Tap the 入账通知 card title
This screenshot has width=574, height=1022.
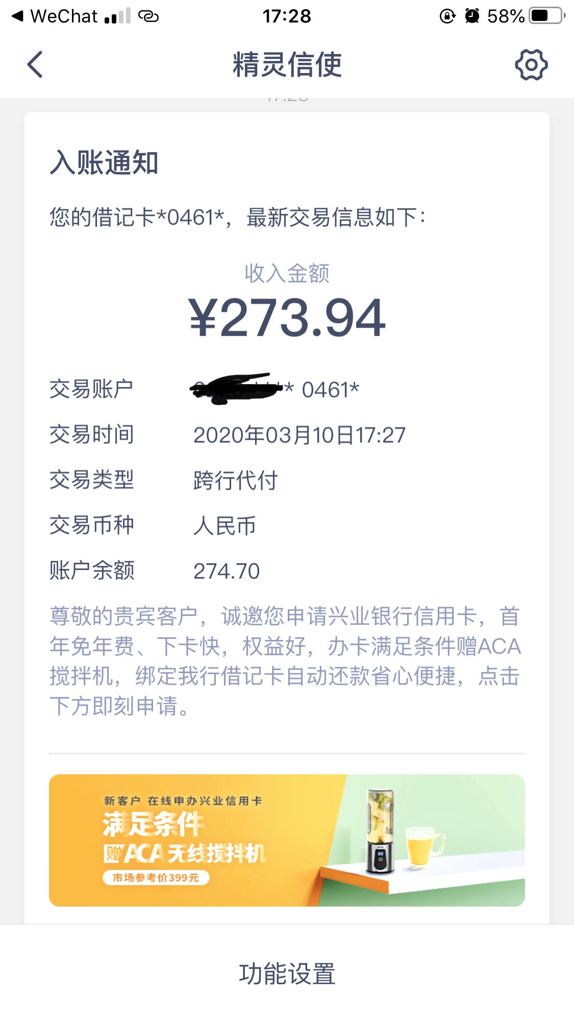click(x=104, y=163)
